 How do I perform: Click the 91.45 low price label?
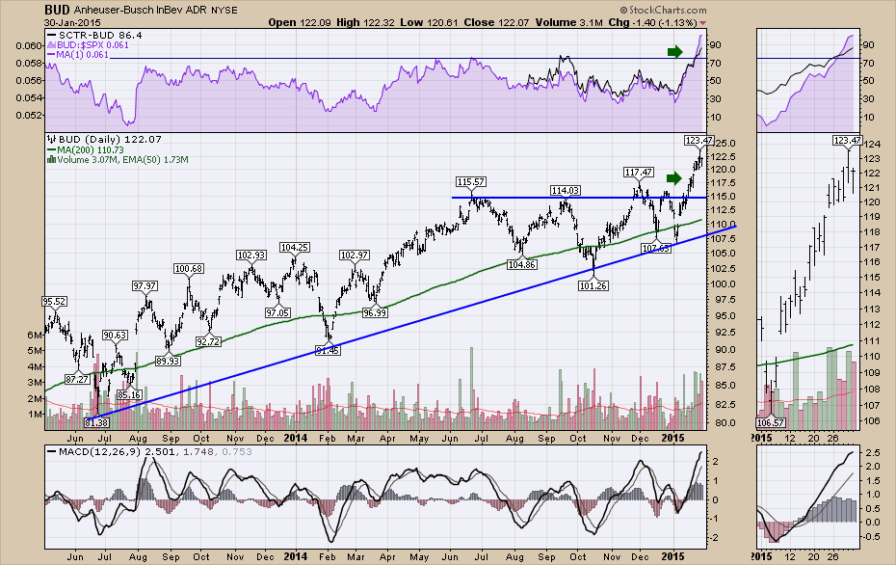pyautogui.click(x=328, y=351)
